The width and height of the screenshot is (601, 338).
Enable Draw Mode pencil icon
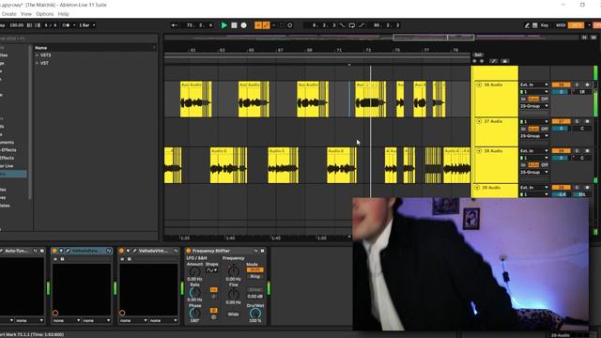click(x=527, y=25)
